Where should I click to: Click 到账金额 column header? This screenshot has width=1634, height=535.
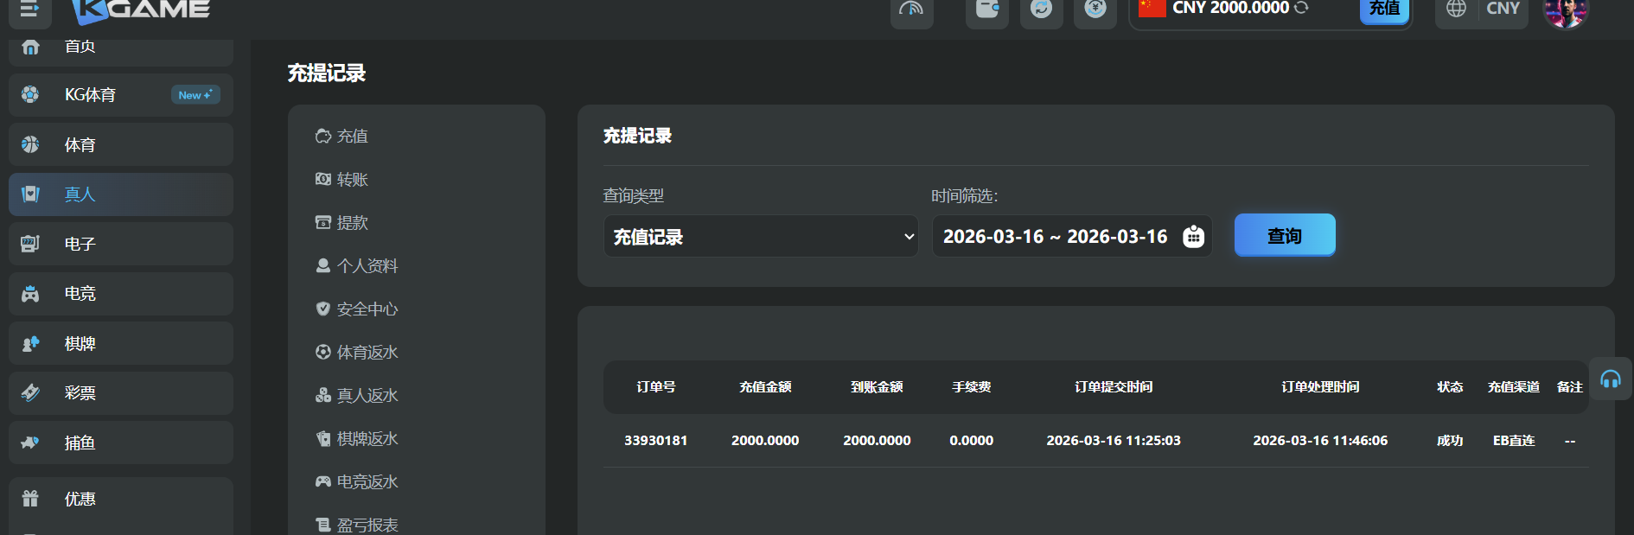(877, 387)
